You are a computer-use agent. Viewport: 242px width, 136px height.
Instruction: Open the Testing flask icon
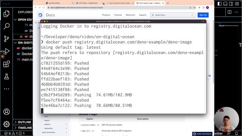point(6,76)
